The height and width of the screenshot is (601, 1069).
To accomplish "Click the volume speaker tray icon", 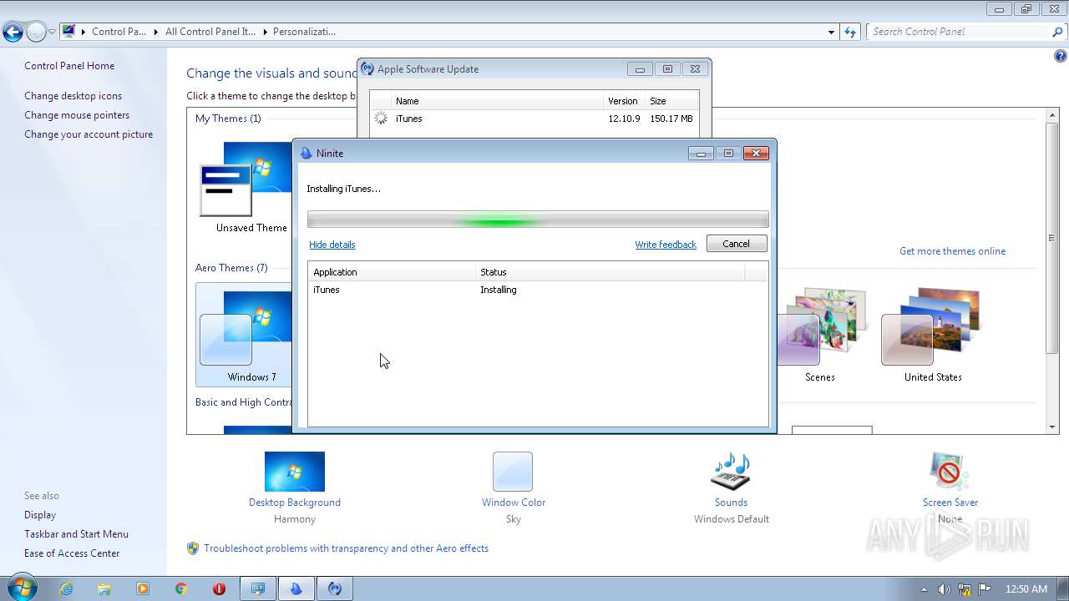I will [944, 589].
